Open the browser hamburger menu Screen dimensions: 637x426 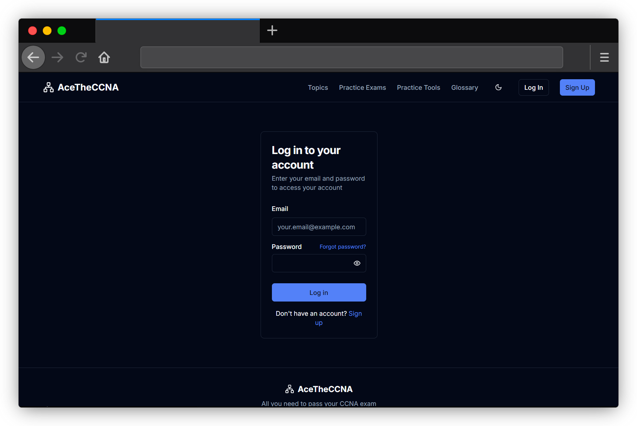pos(604,57)
